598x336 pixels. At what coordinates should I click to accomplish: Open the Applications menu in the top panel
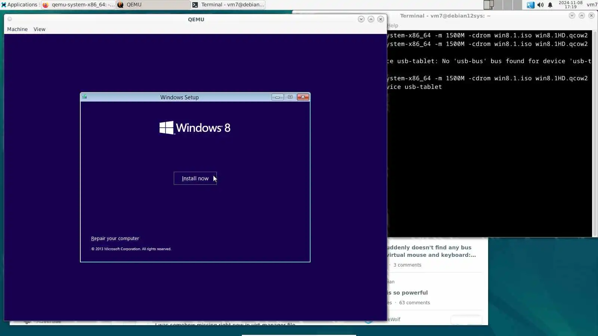[19, 4]
